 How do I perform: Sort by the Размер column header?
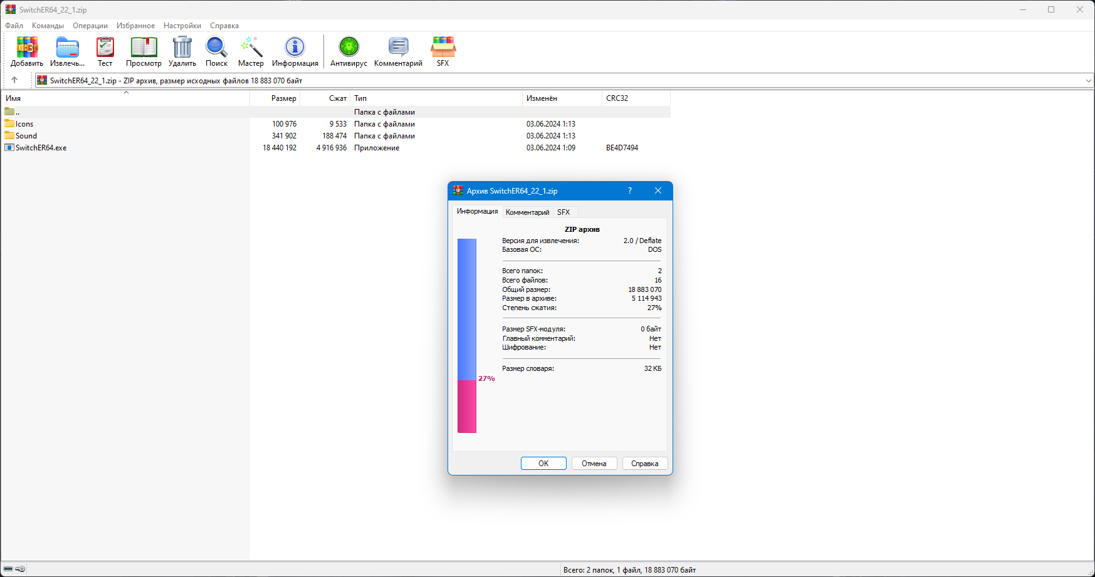click(x=275, y=98)
